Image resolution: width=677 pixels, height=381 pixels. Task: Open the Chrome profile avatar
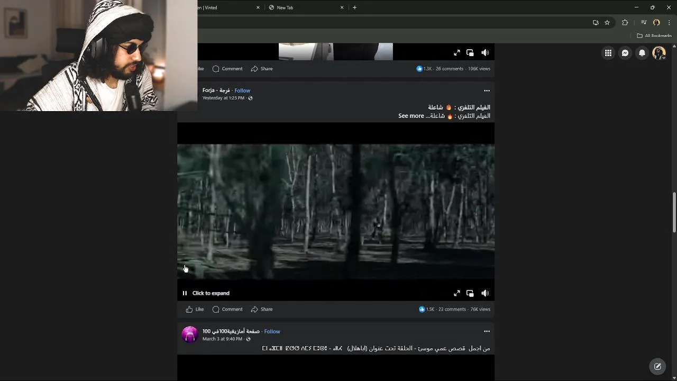[656, 22]
